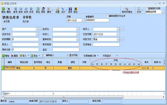
Task: Click the 审核 audit icon
Action: [x=43, y=10]
